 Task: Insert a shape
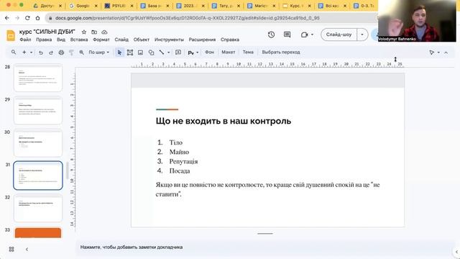151,53
